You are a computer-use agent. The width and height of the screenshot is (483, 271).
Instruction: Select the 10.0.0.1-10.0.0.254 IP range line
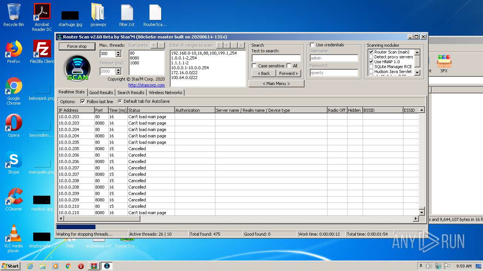point(190,68)
